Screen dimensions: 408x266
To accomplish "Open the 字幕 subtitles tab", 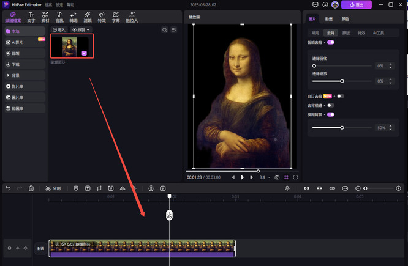I will 116,17.
